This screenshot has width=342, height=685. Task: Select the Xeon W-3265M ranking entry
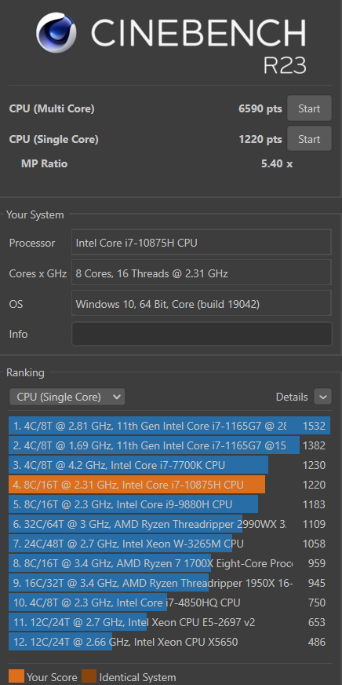click(169, 544)
